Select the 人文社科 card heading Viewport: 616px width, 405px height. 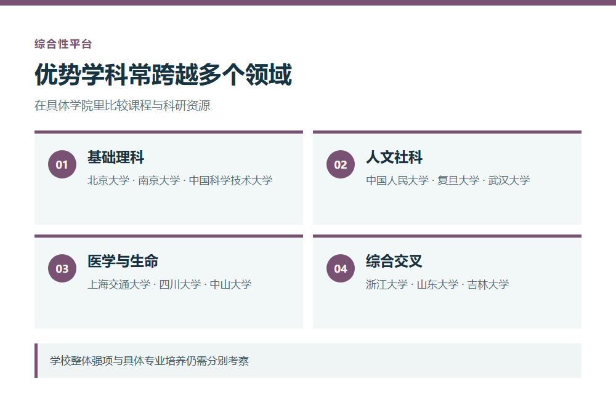[x=394, y=158]
